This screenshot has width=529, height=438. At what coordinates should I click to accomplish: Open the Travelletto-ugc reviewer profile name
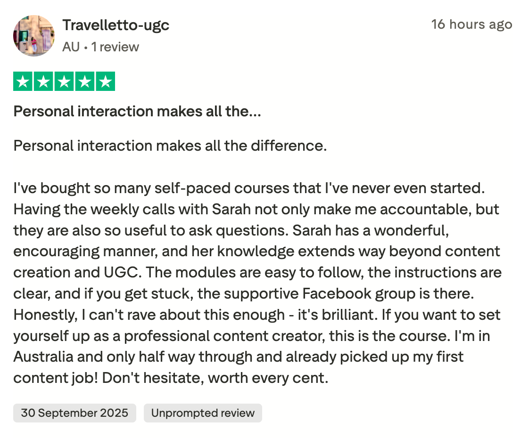point(116,25)
